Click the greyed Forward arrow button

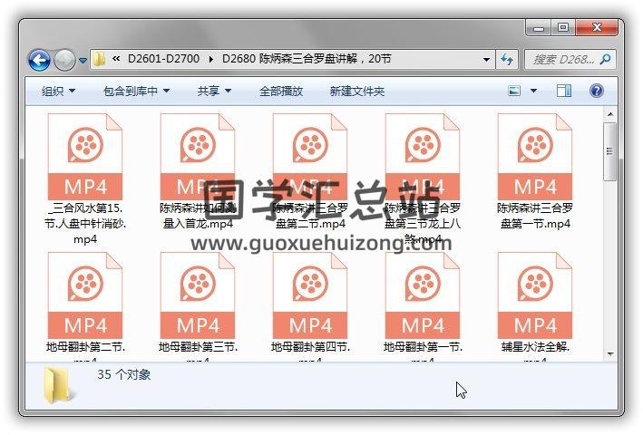pos(64,60)
